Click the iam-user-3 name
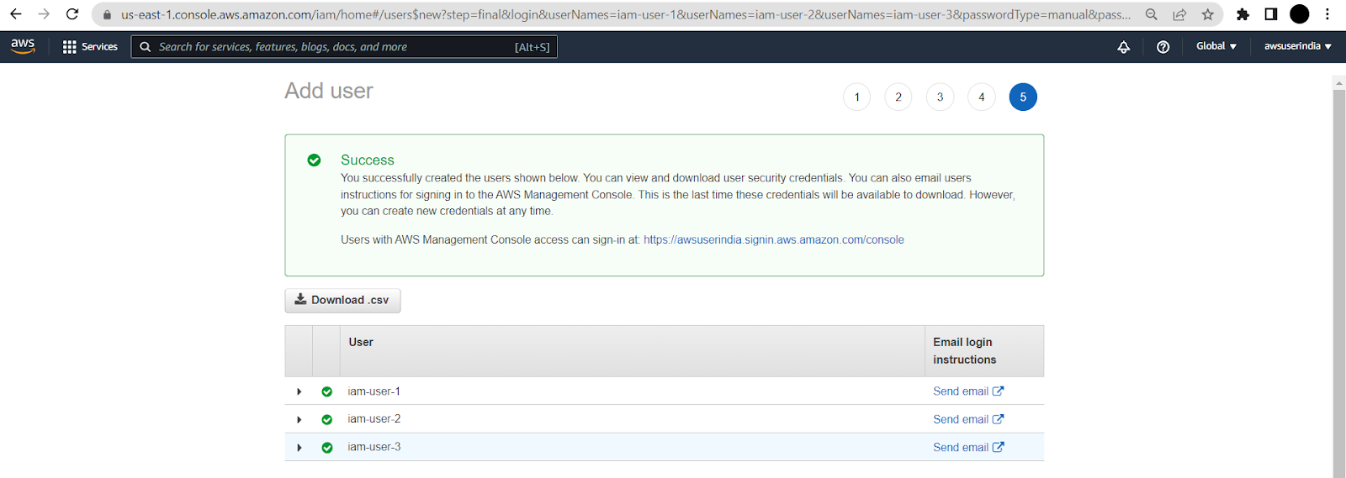 [374, 447]
